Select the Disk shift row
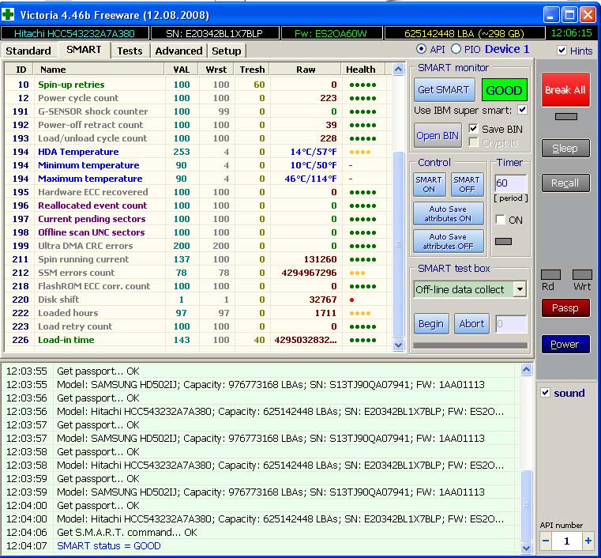601x558 pixels. coord(197,300)
